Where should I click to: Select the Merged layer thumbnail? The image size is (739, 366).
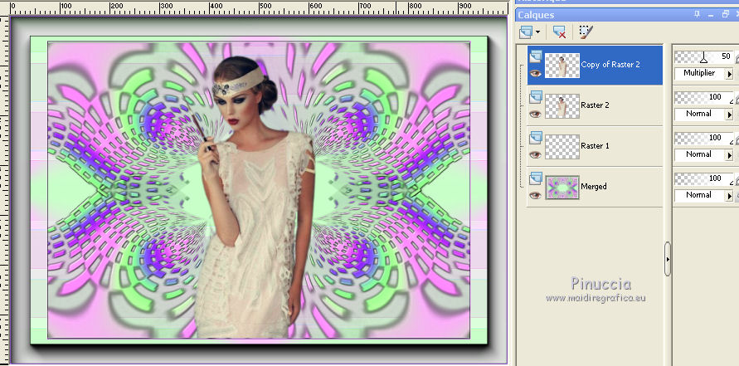[x=562, y=187]
